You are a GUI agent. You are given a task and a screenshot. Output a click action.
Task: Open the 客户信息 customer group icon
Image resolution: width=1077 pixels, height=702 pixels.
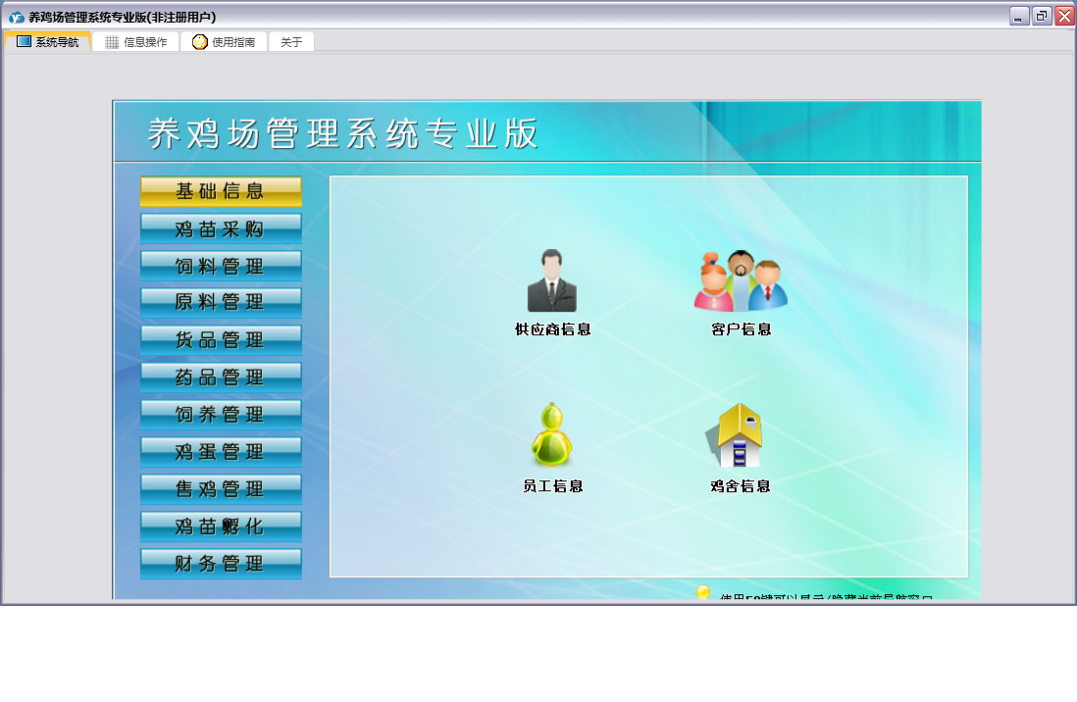coord(741,281)
